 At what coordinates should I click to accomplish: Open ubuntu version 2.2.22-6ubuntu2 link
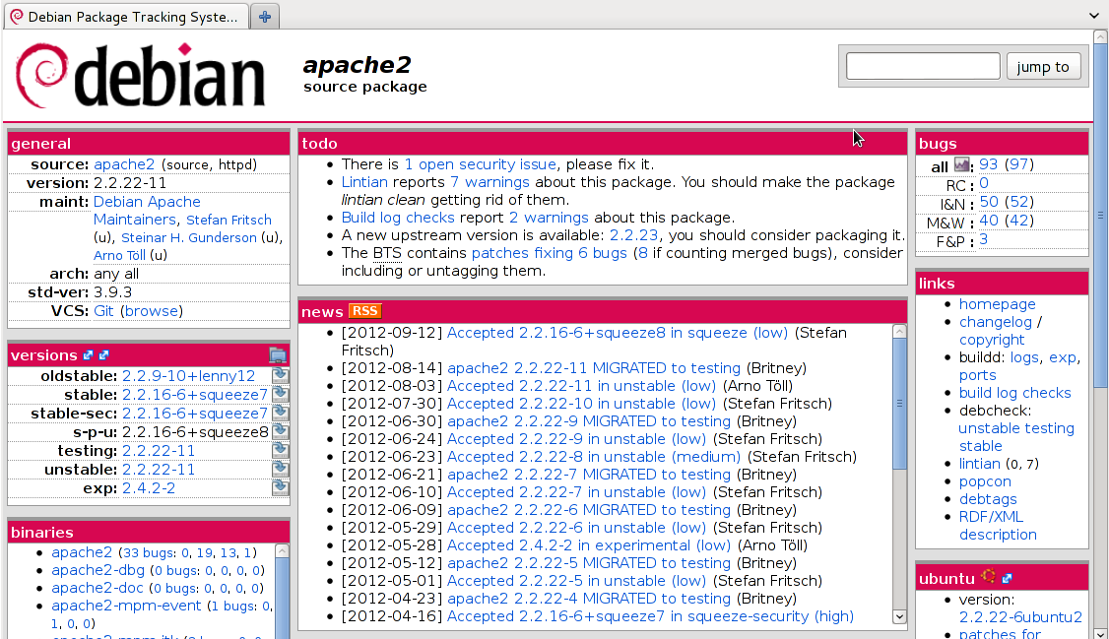click(x=1020, y=617)
